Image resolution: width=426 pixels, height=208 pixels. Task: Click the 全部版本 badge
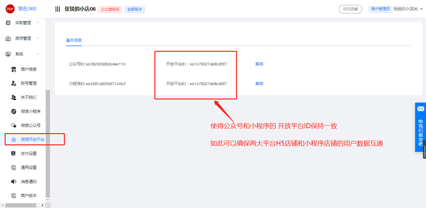(135, 9)
